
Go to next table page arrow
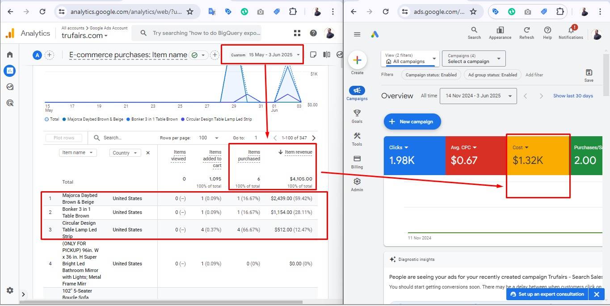tap(314, 138)
